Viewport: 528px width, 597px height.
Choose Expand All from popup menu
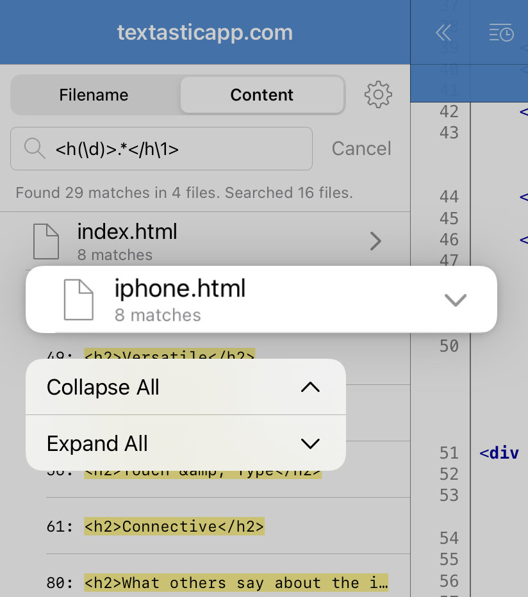186,443
